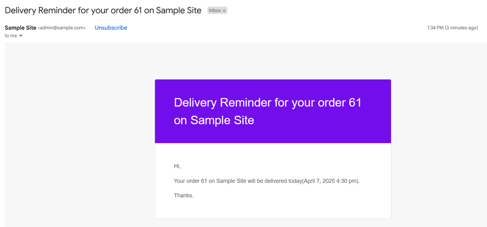Click the white heading text inside purple banner
The width and height of the screenshot is (487, 227).
point(268,103)
